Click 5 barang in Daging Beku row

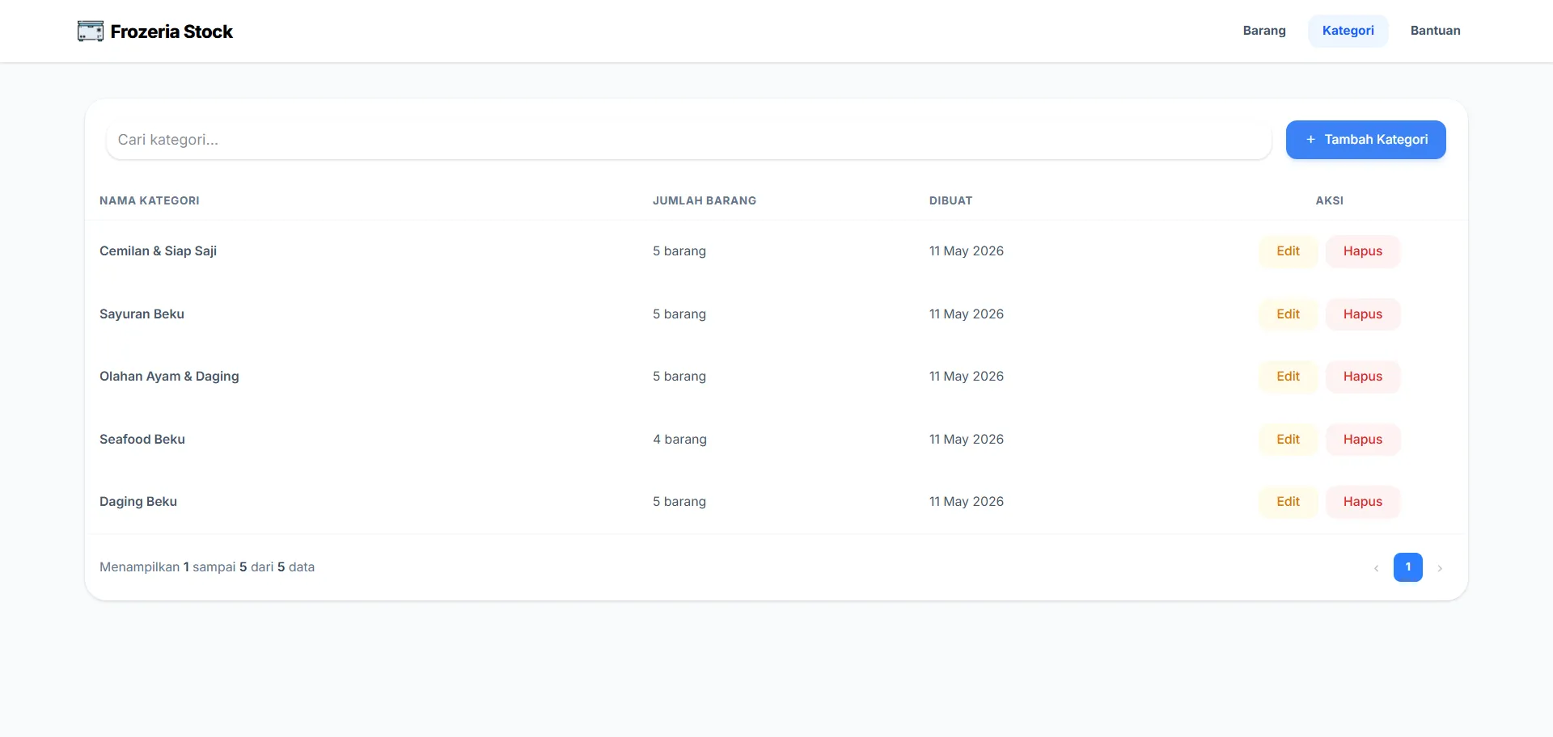[x=679, y=502]
